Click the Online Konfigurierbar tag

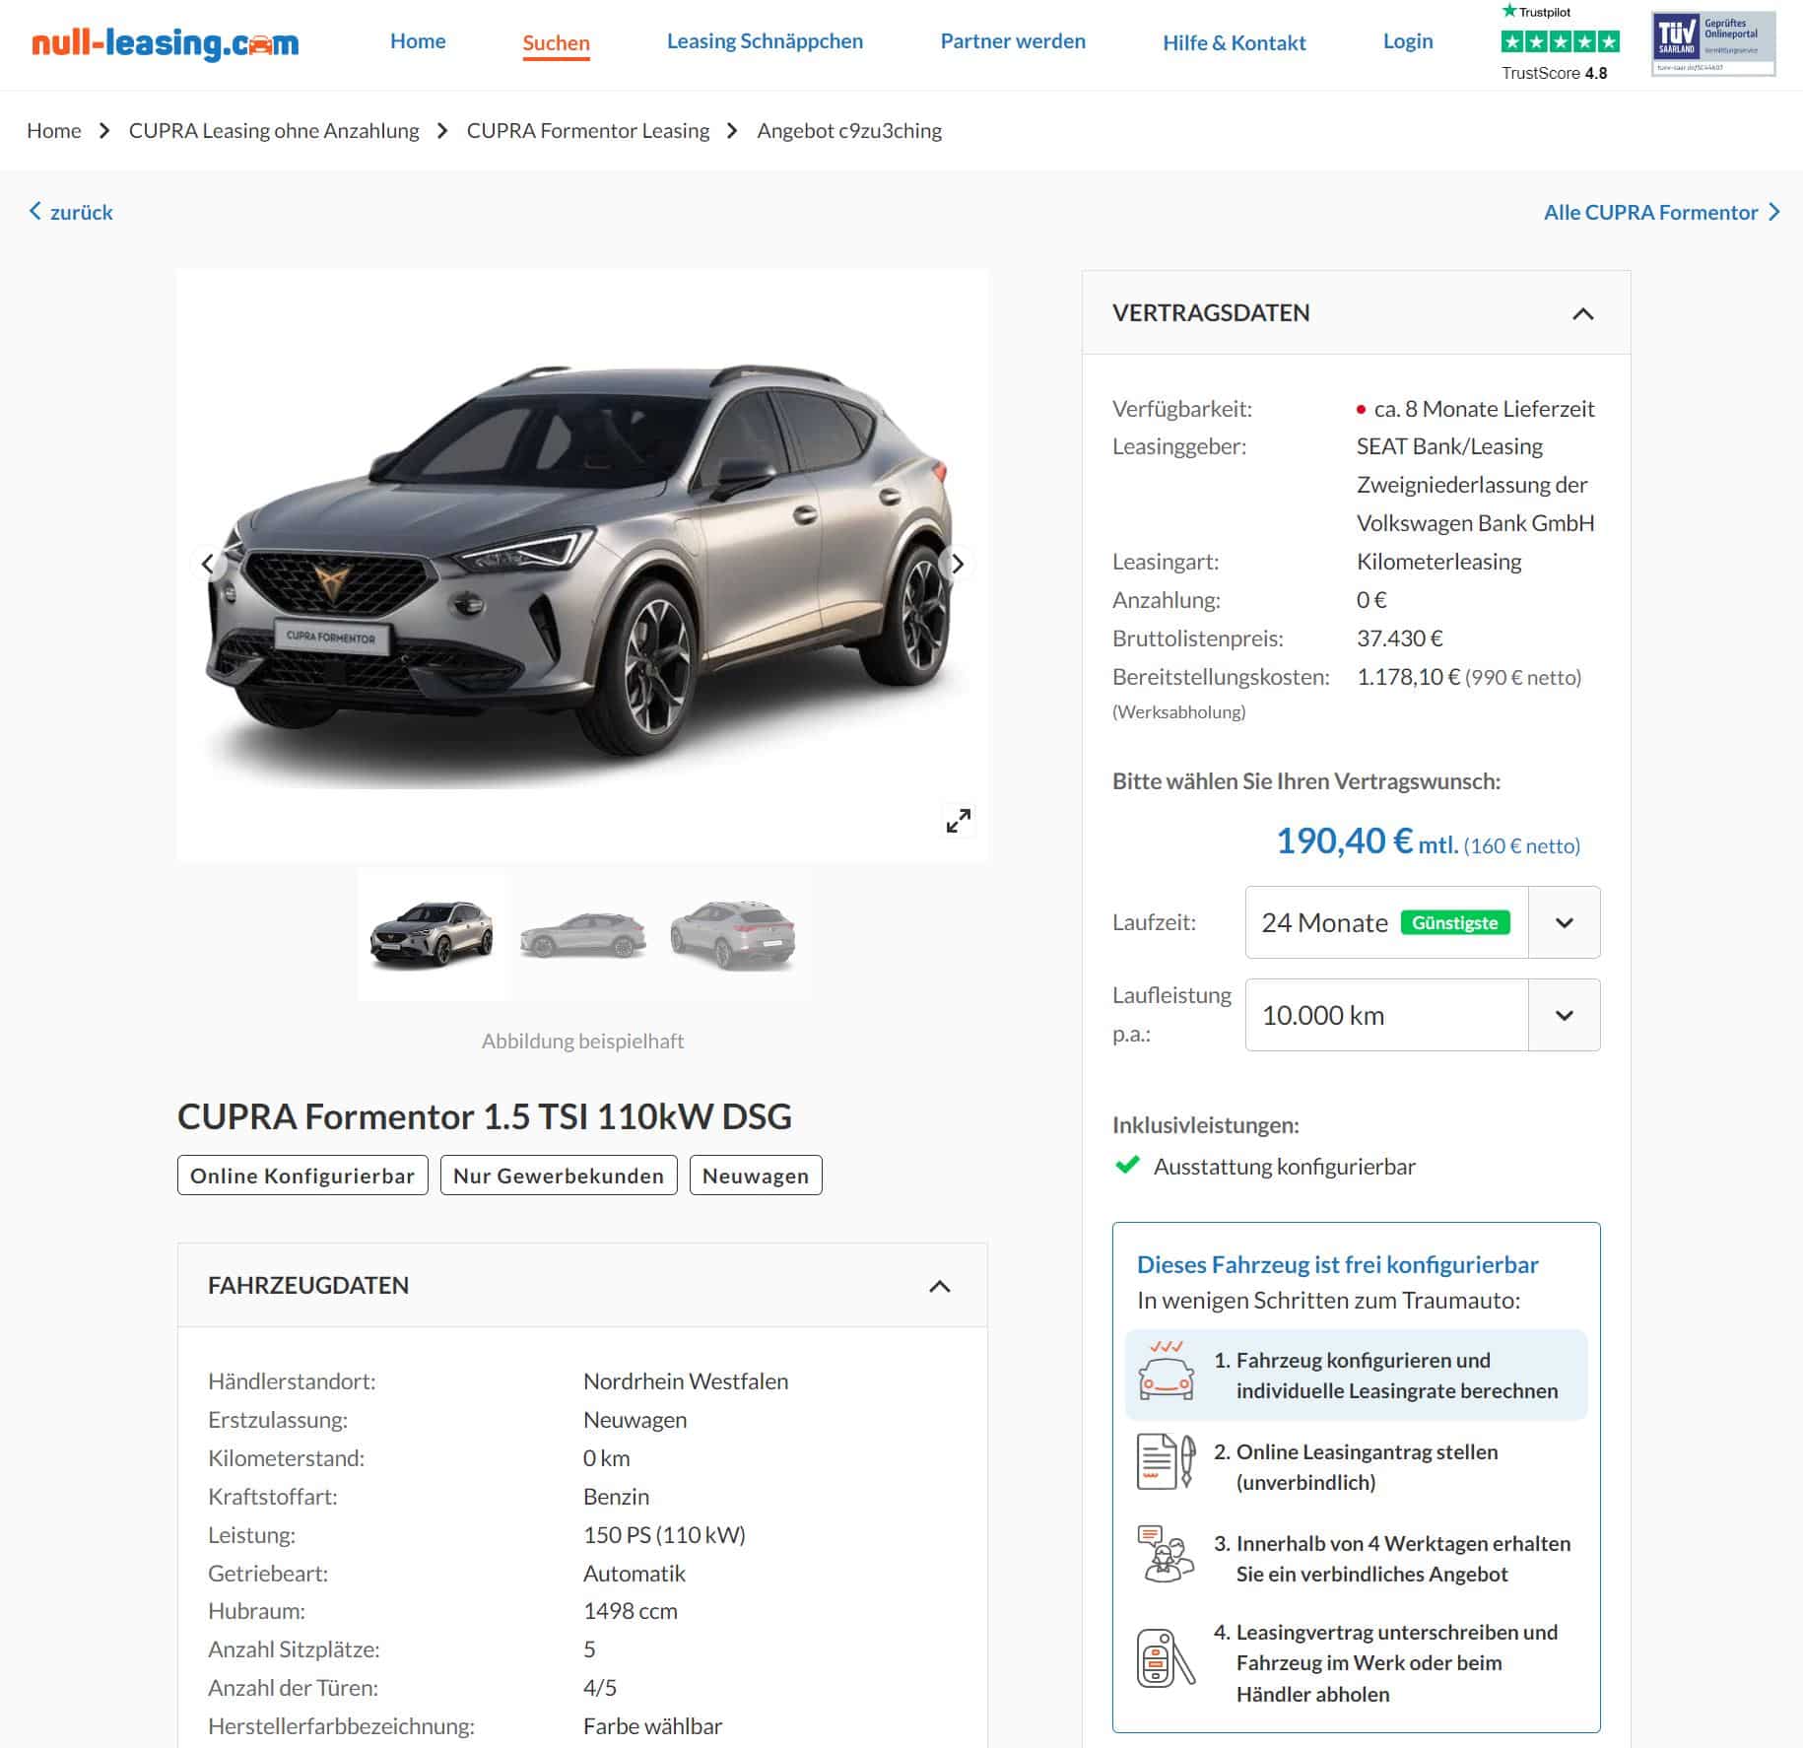pyautogui.click(x=302, y=1176)
